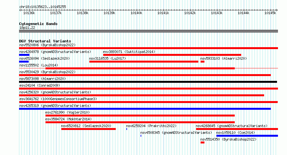Click blue bar of nsv4264978
This screenshot has width=287, height=155.
(24, 55)
